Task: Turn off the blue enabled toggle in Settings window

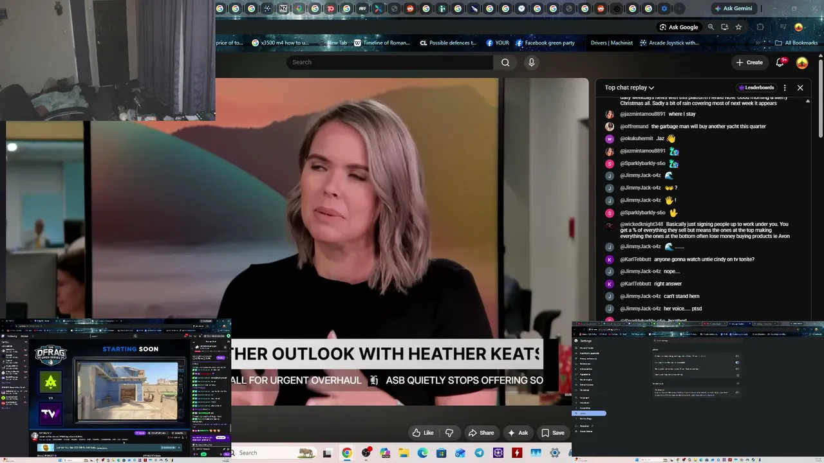Action: (737, 362)
